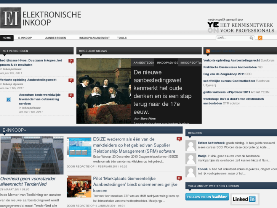
Task: Open comments bubble for Verkorte opleiding post
Action: (71, 81)
